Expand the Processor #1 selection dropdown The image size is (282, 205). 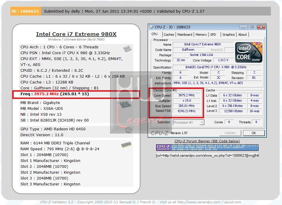[202, 122]
